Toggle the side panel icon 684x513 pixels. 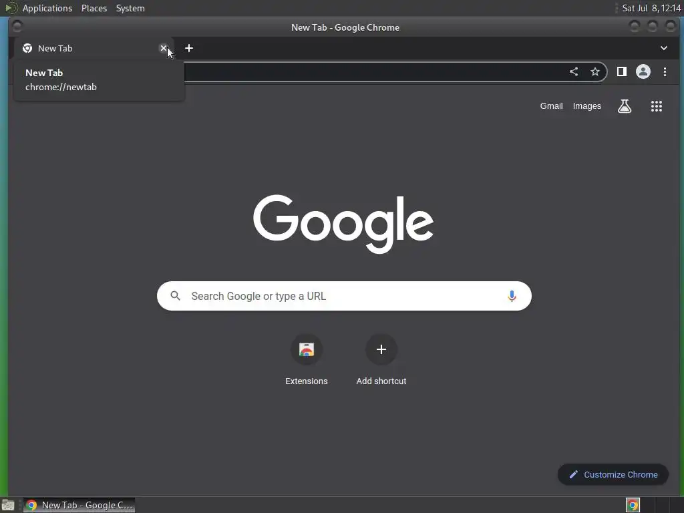click(x=622, y=71)
